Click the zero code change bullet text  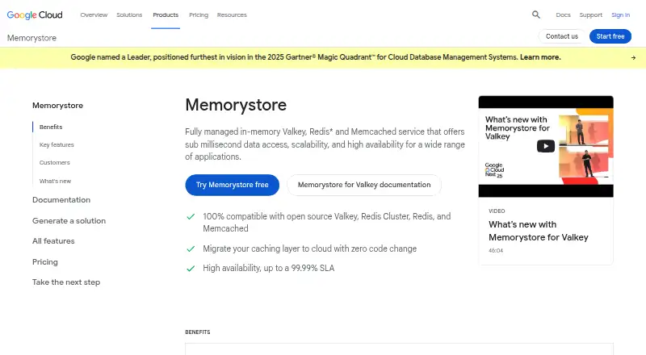(x=310, y=248)
